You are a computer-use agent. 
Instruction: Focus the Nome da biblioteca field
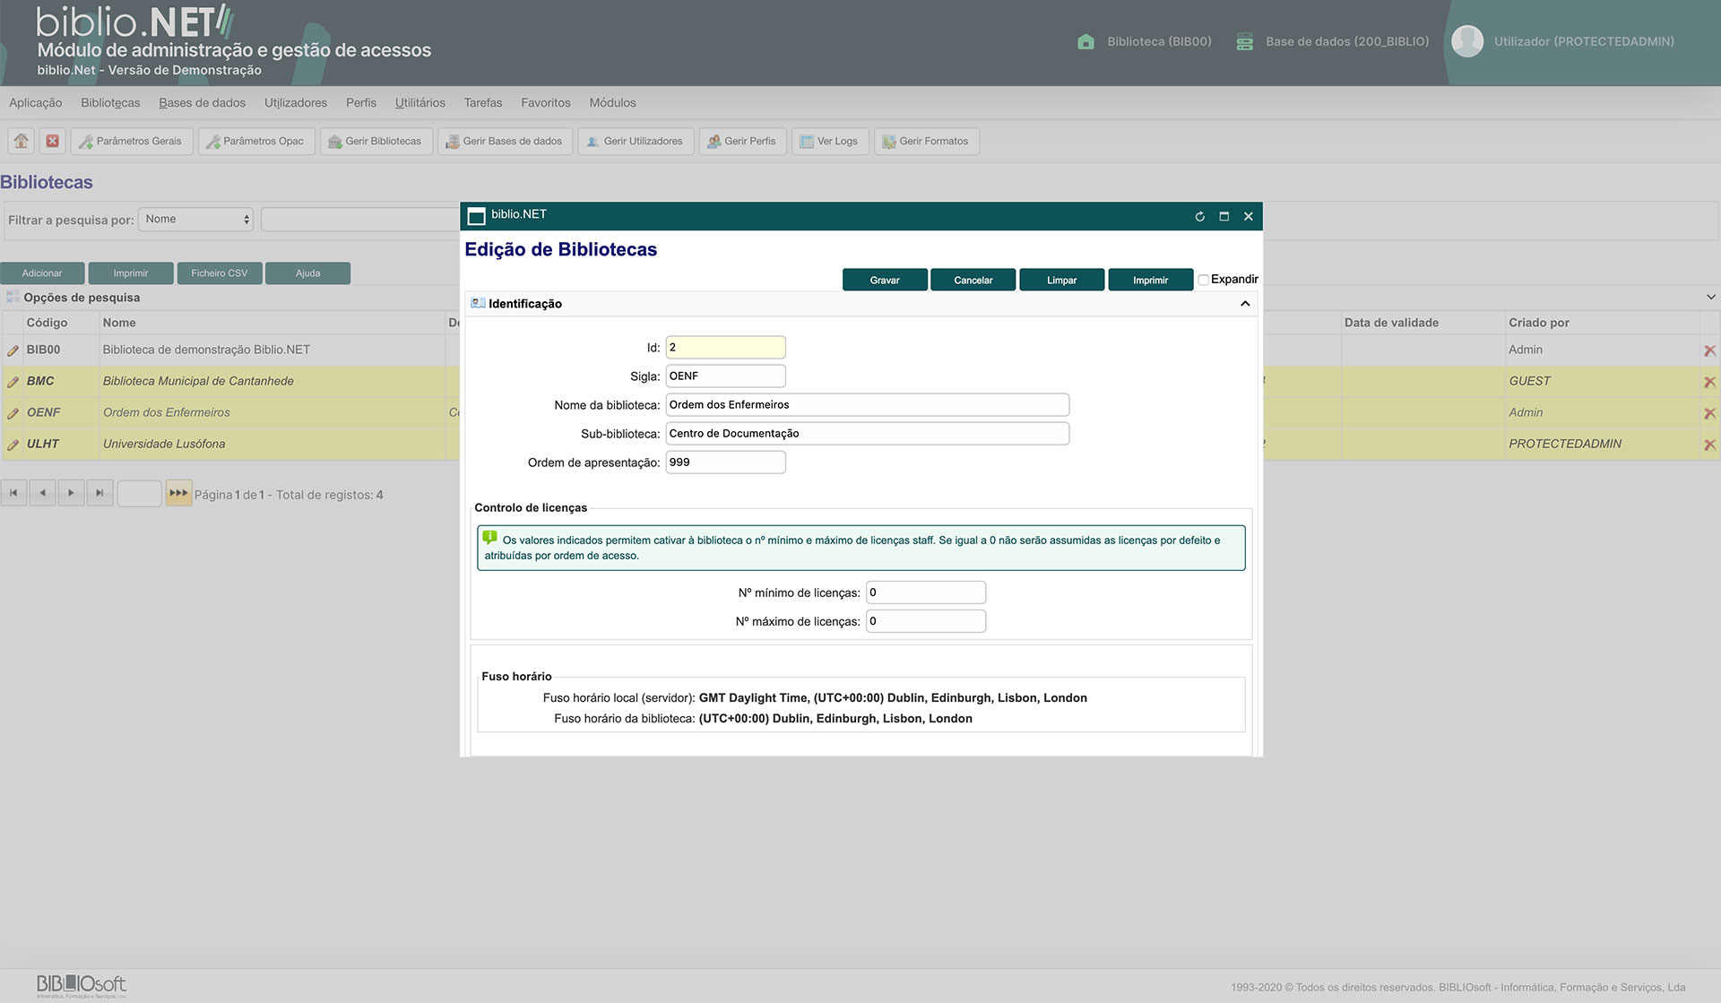click(868, 404)
